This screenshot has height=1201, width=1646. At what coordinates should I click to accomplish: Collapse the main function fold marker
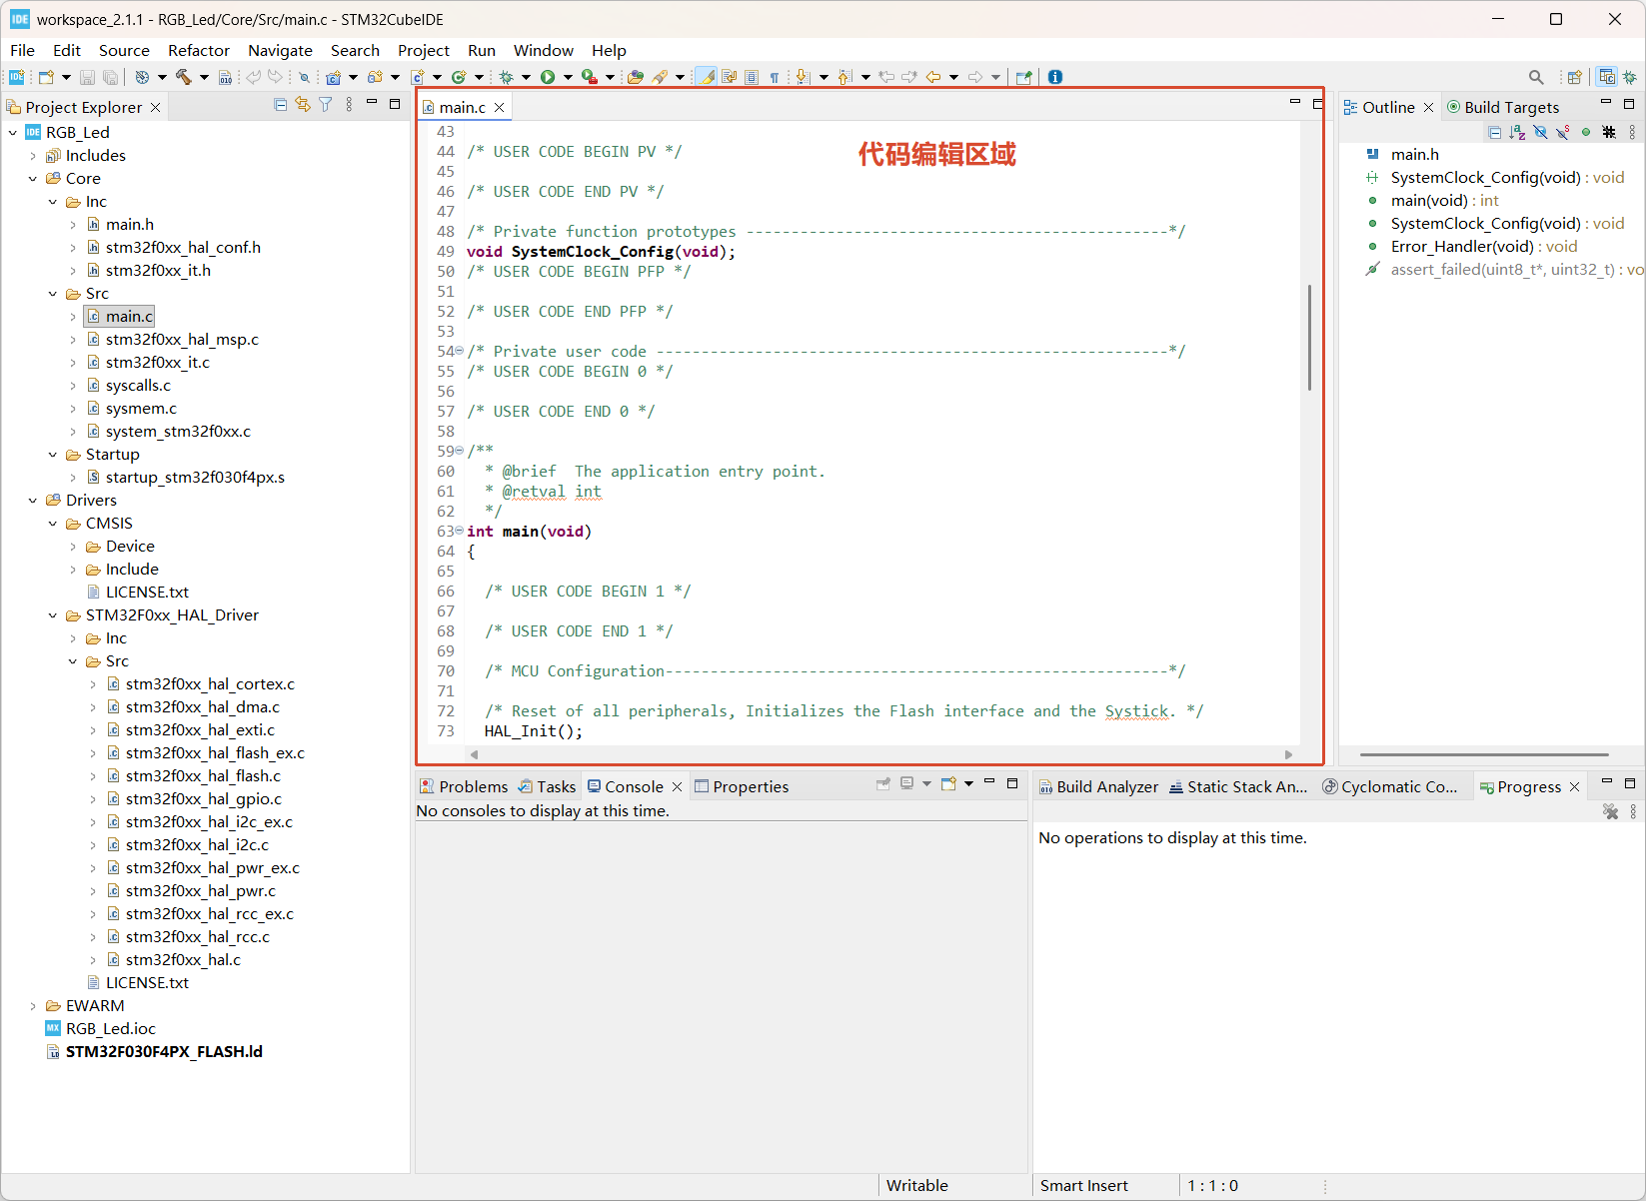click(x=459, y=531)
